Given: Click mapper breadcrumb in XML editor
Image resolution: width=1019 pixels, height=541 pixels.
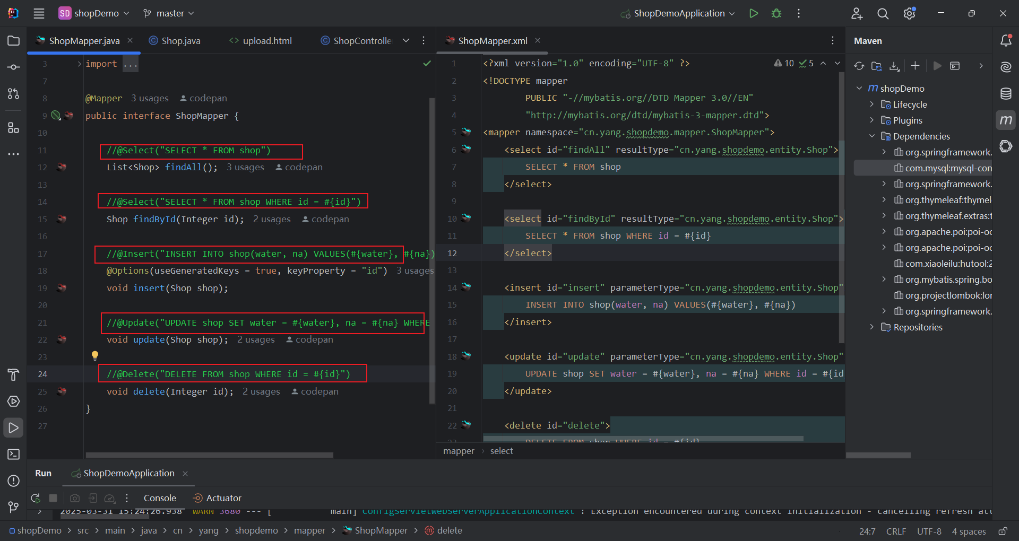Looking at the screenshot, I should (x=459, y=451).
